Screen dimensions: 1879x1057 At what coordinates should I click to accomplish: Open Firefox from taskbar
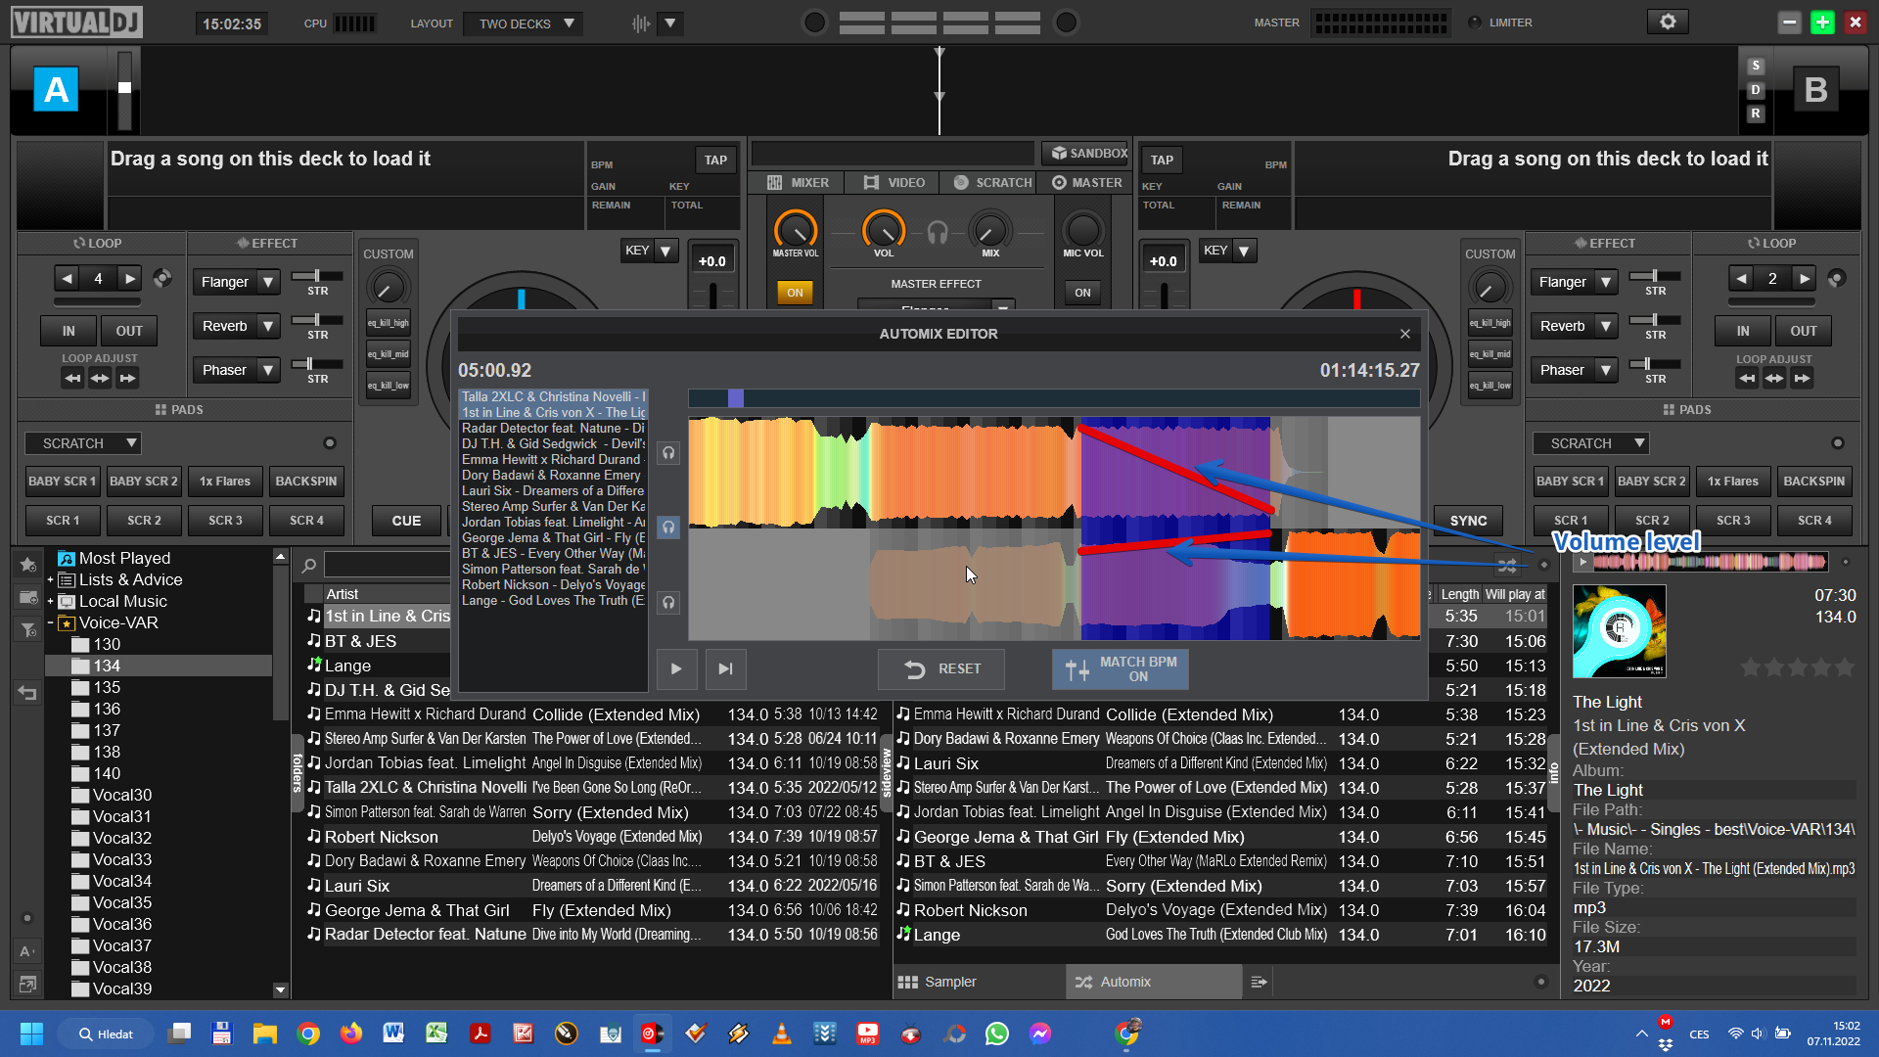pyautogui.click(x=350, y=1034)
